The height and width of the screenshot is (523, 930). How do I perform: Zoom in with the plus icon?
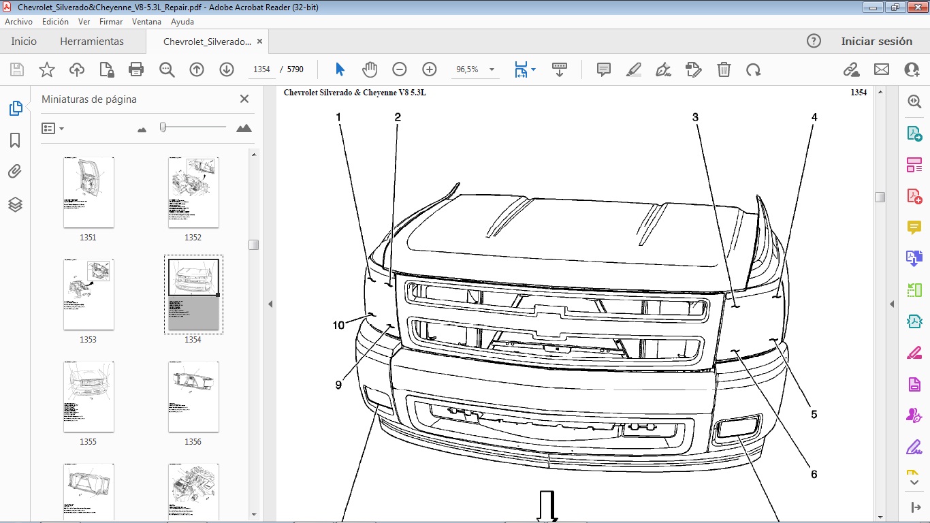click(x=430, y=69)
